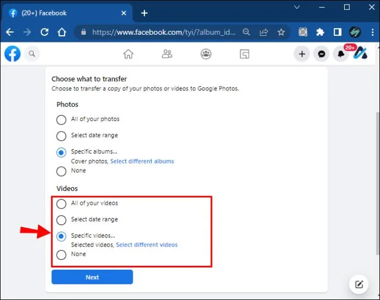Open the Facebook account profile menu
380x300 pixels.
coord(360,53)
